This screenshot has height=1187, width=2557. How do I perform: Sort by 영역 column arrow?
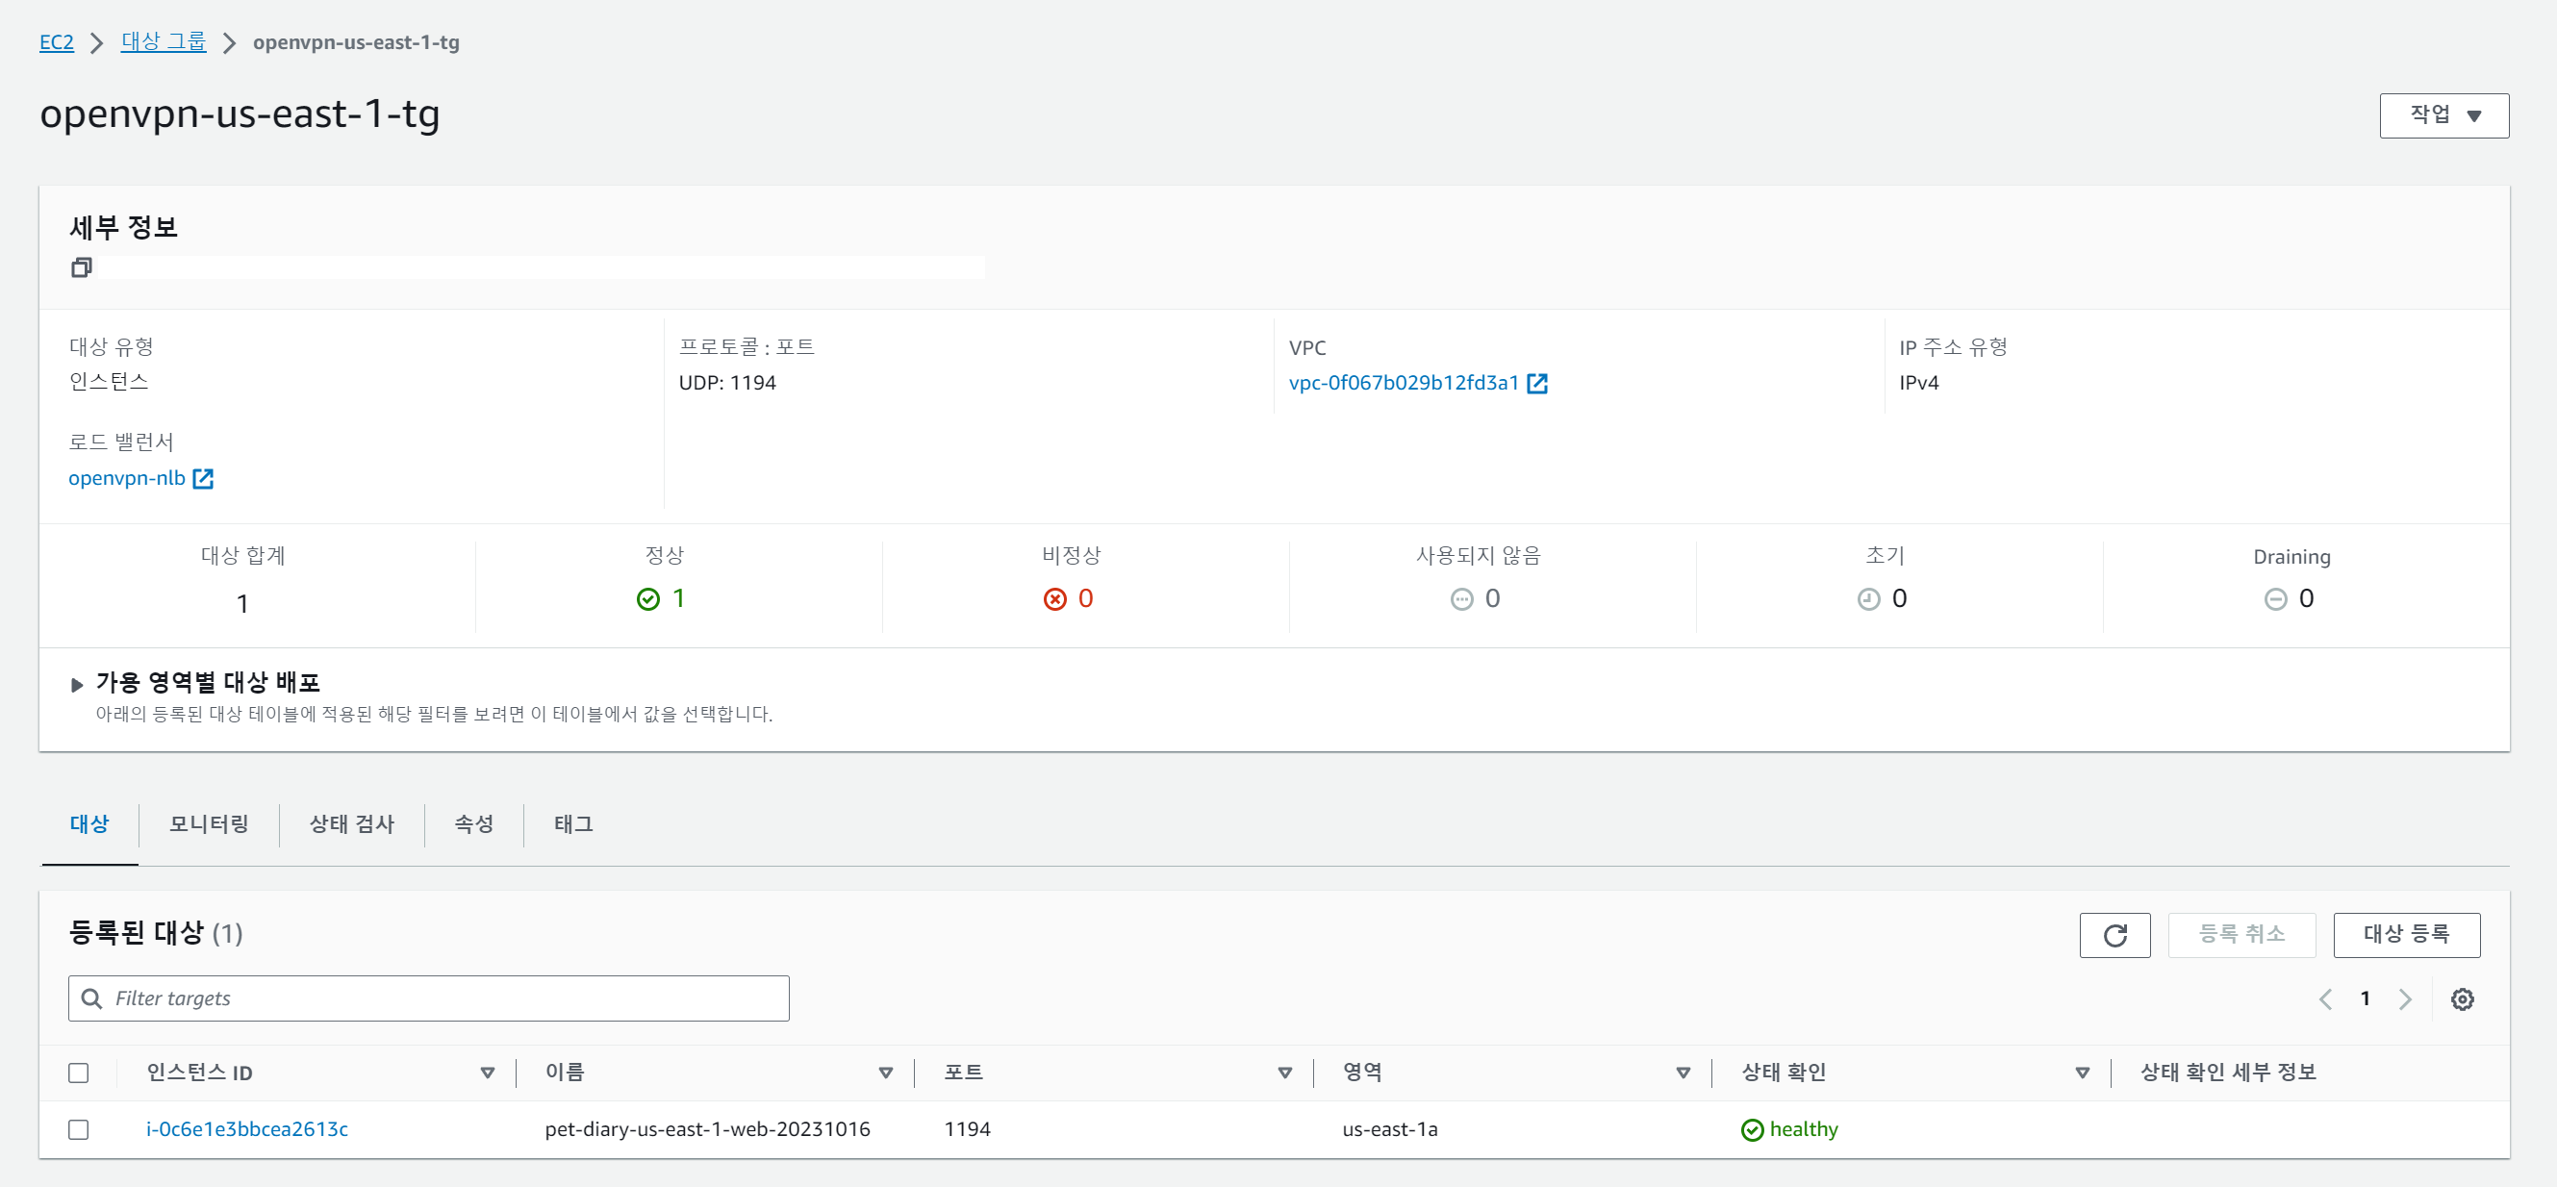point(1683,1073)
